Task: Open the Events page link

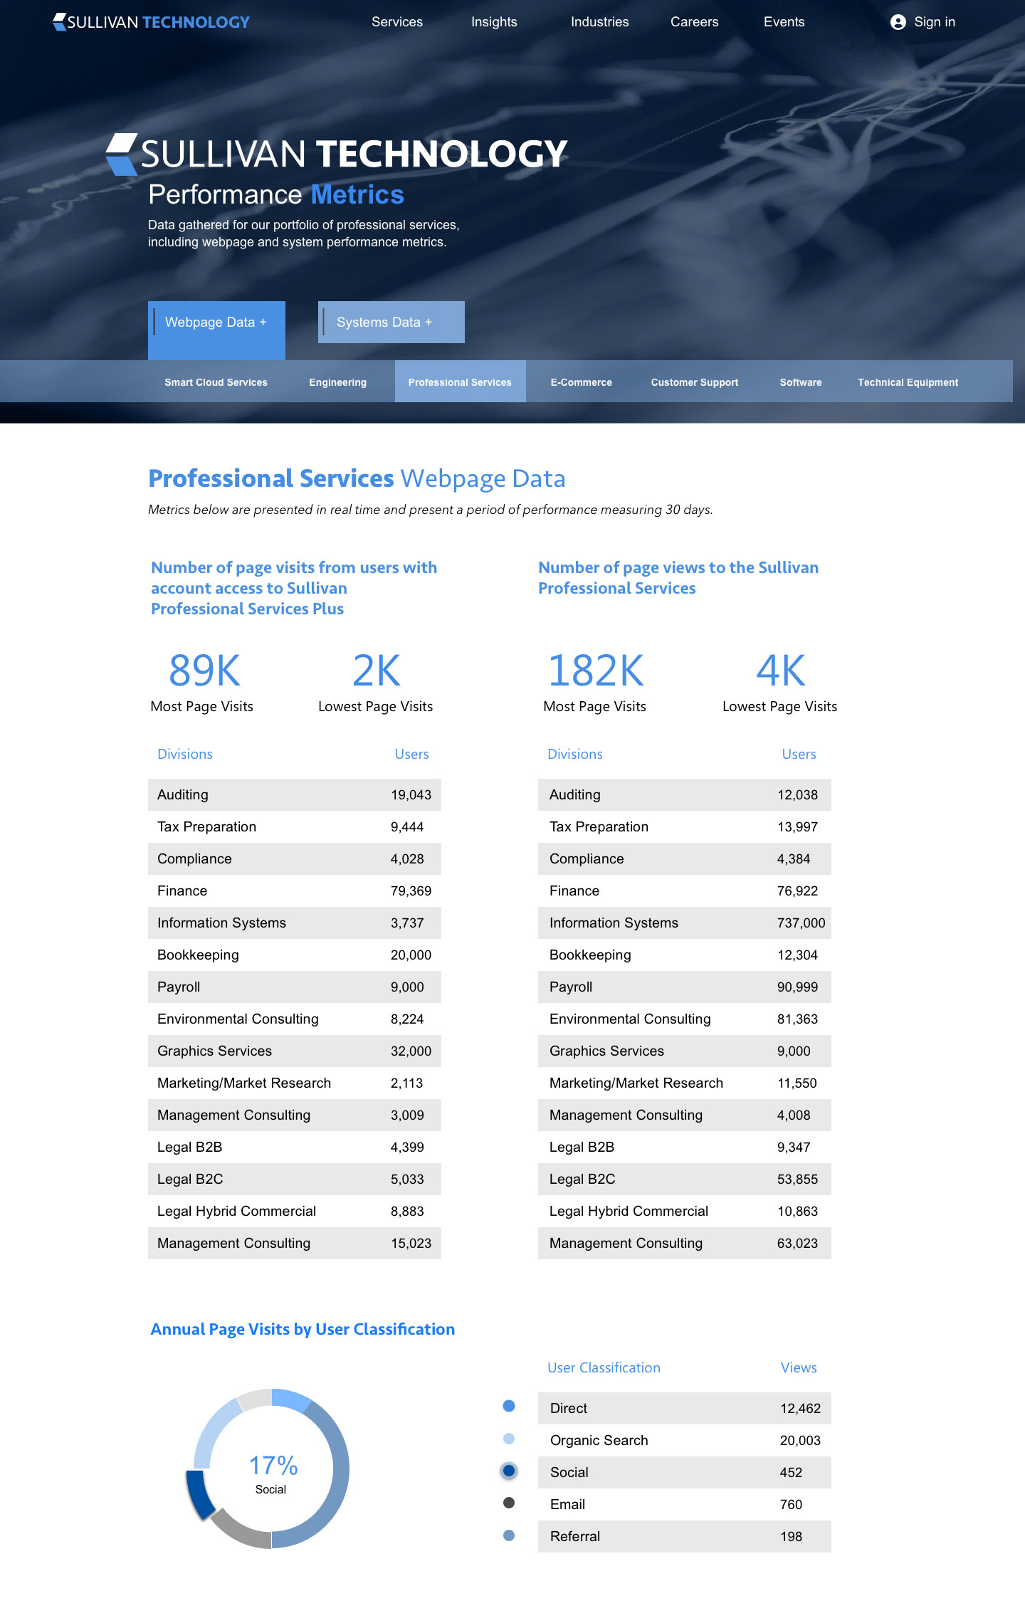Action: pyautogui.click(x=784, y=22)
